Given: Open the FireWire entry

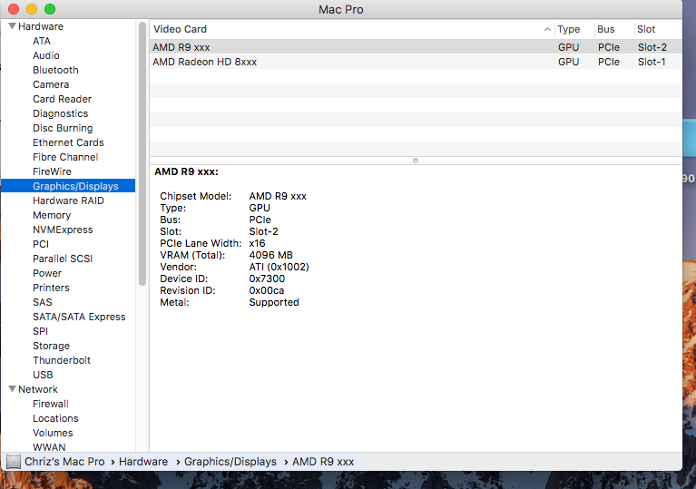Looking at the screenshot, I should pos(52,171).
